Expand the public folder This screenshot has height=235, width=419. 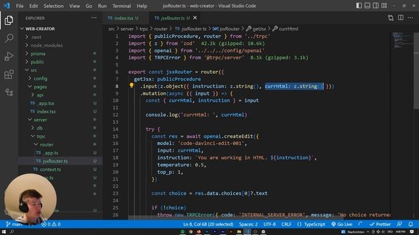click(37, 62)
